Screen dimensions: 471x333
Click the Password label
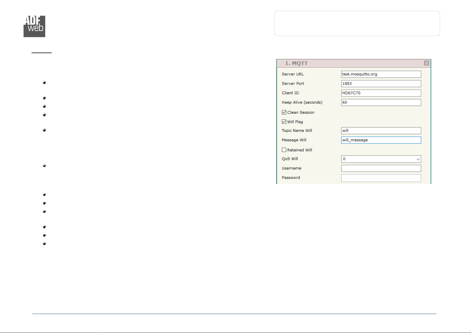(x=291, y=178)
